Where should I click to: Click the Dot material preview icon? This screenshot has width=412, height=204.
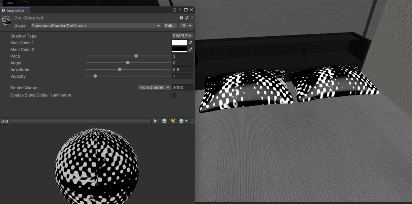(x=6, y=21)
